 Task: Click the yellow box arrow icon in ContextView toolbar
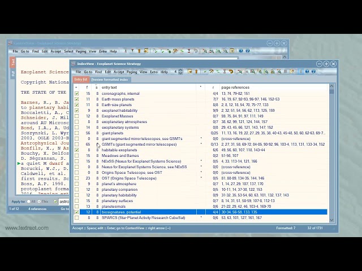point(146,51)
